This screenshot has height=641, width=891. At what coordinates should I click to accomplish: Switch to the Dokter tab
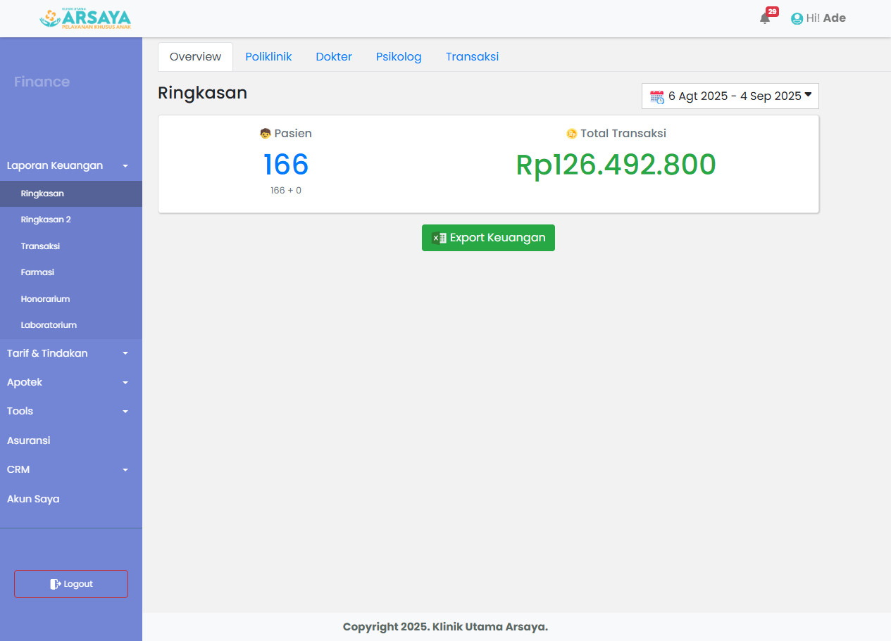point(334,57)
